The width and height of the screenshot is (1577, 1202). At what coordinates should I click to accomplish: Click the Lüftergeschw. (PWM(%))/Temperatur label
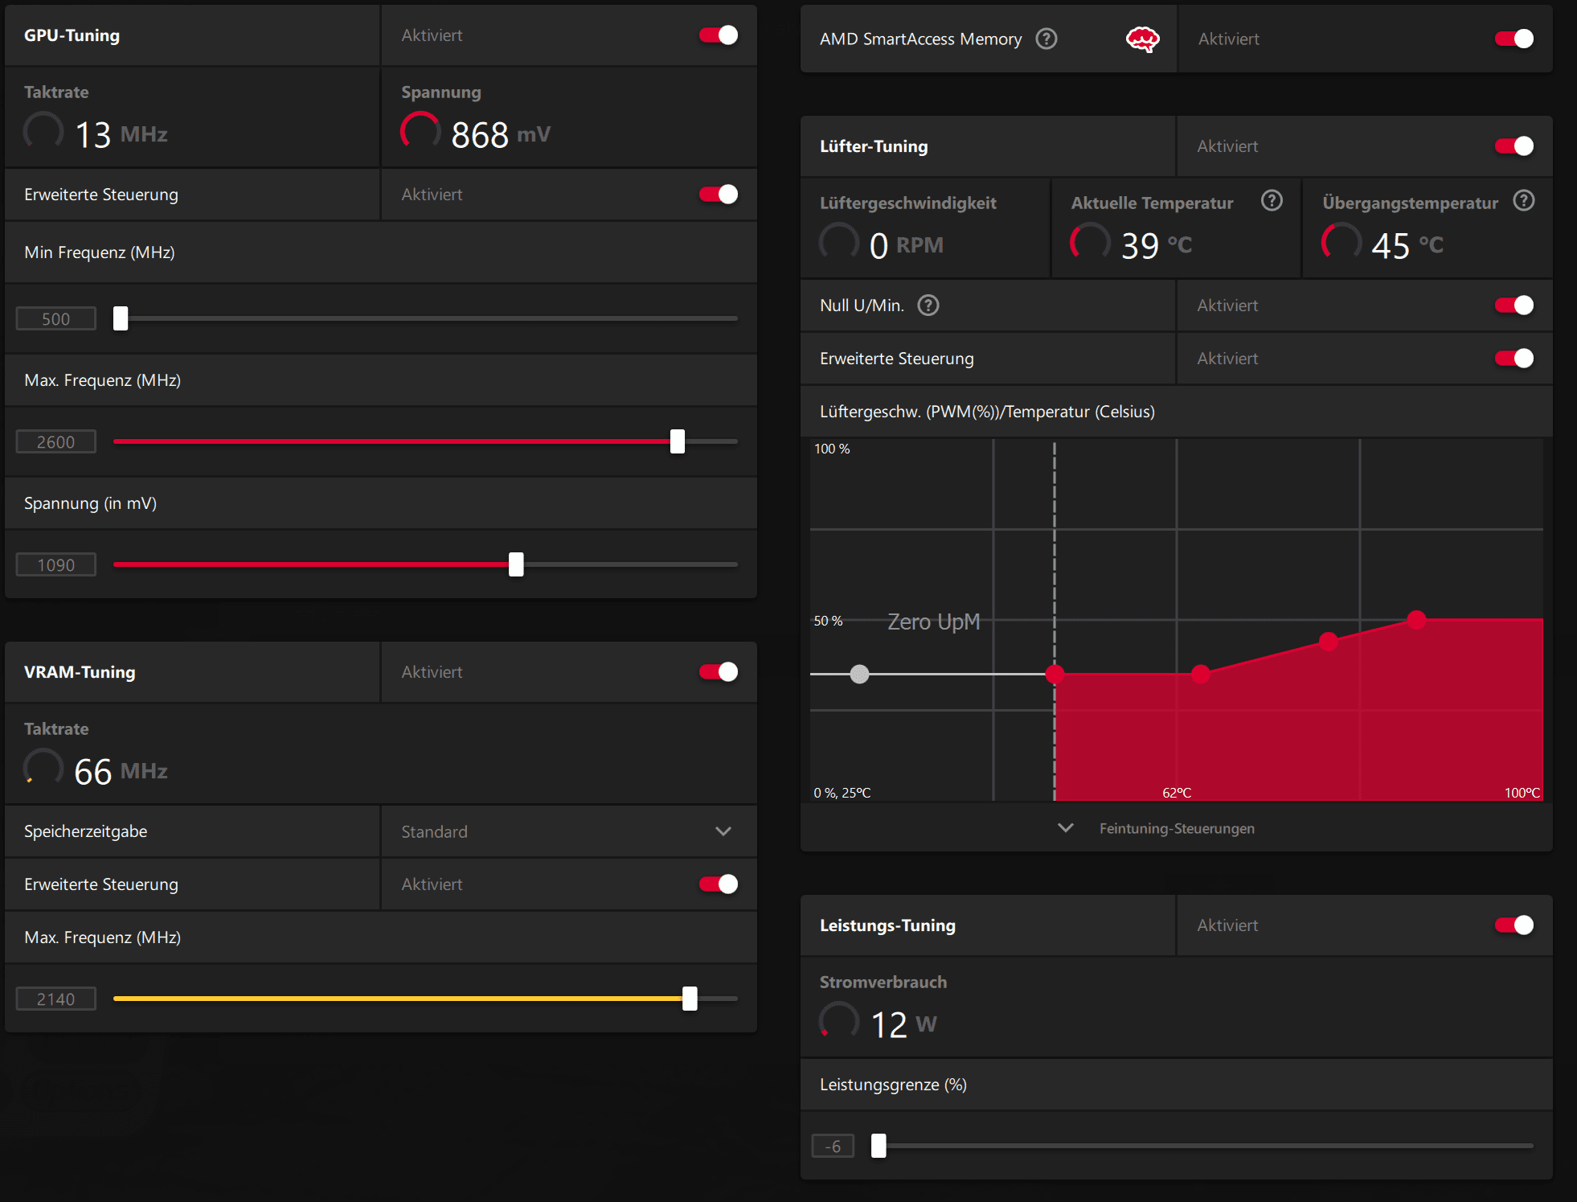(987, 412)
